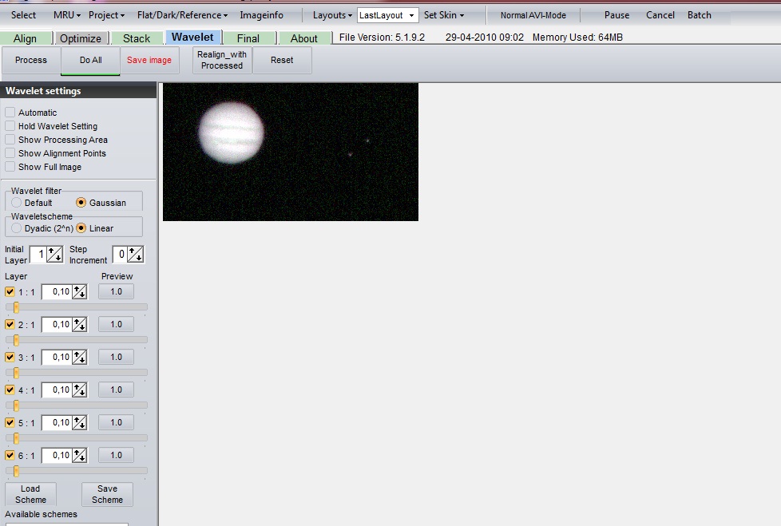Click layer 1:1 slider handle
781x526 pixels.
click(x=17, y=307)
